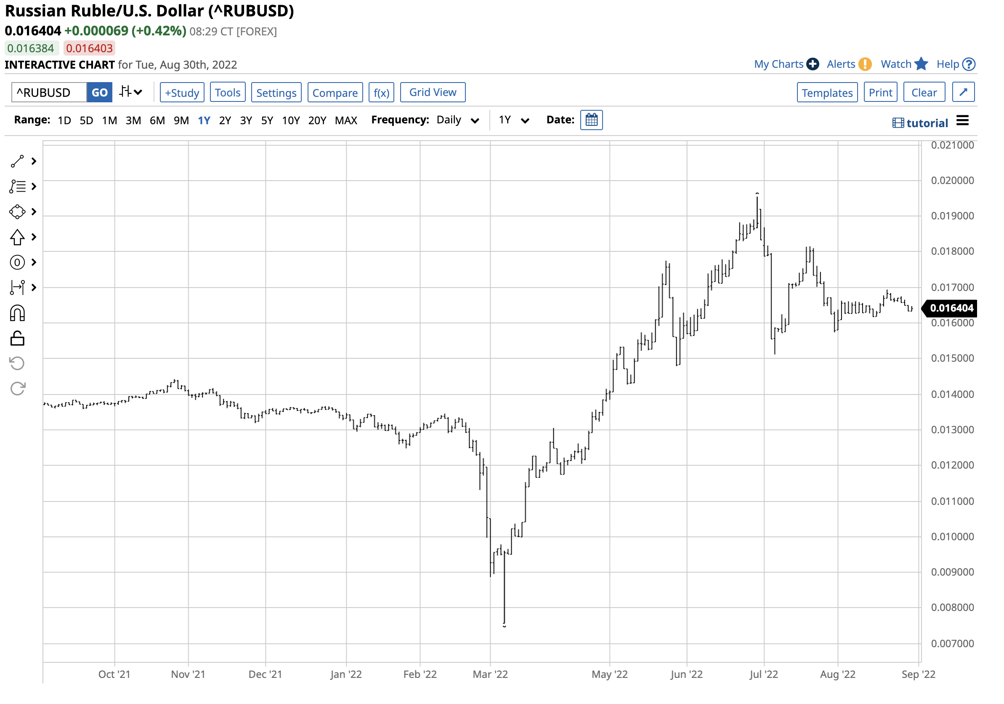Select the 9M range

[x=181, y=120]
